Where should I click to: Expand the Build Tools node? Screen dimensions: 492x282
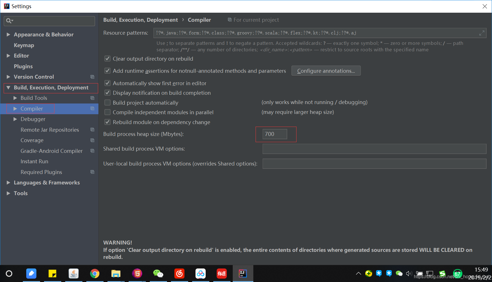click(15, 98)
